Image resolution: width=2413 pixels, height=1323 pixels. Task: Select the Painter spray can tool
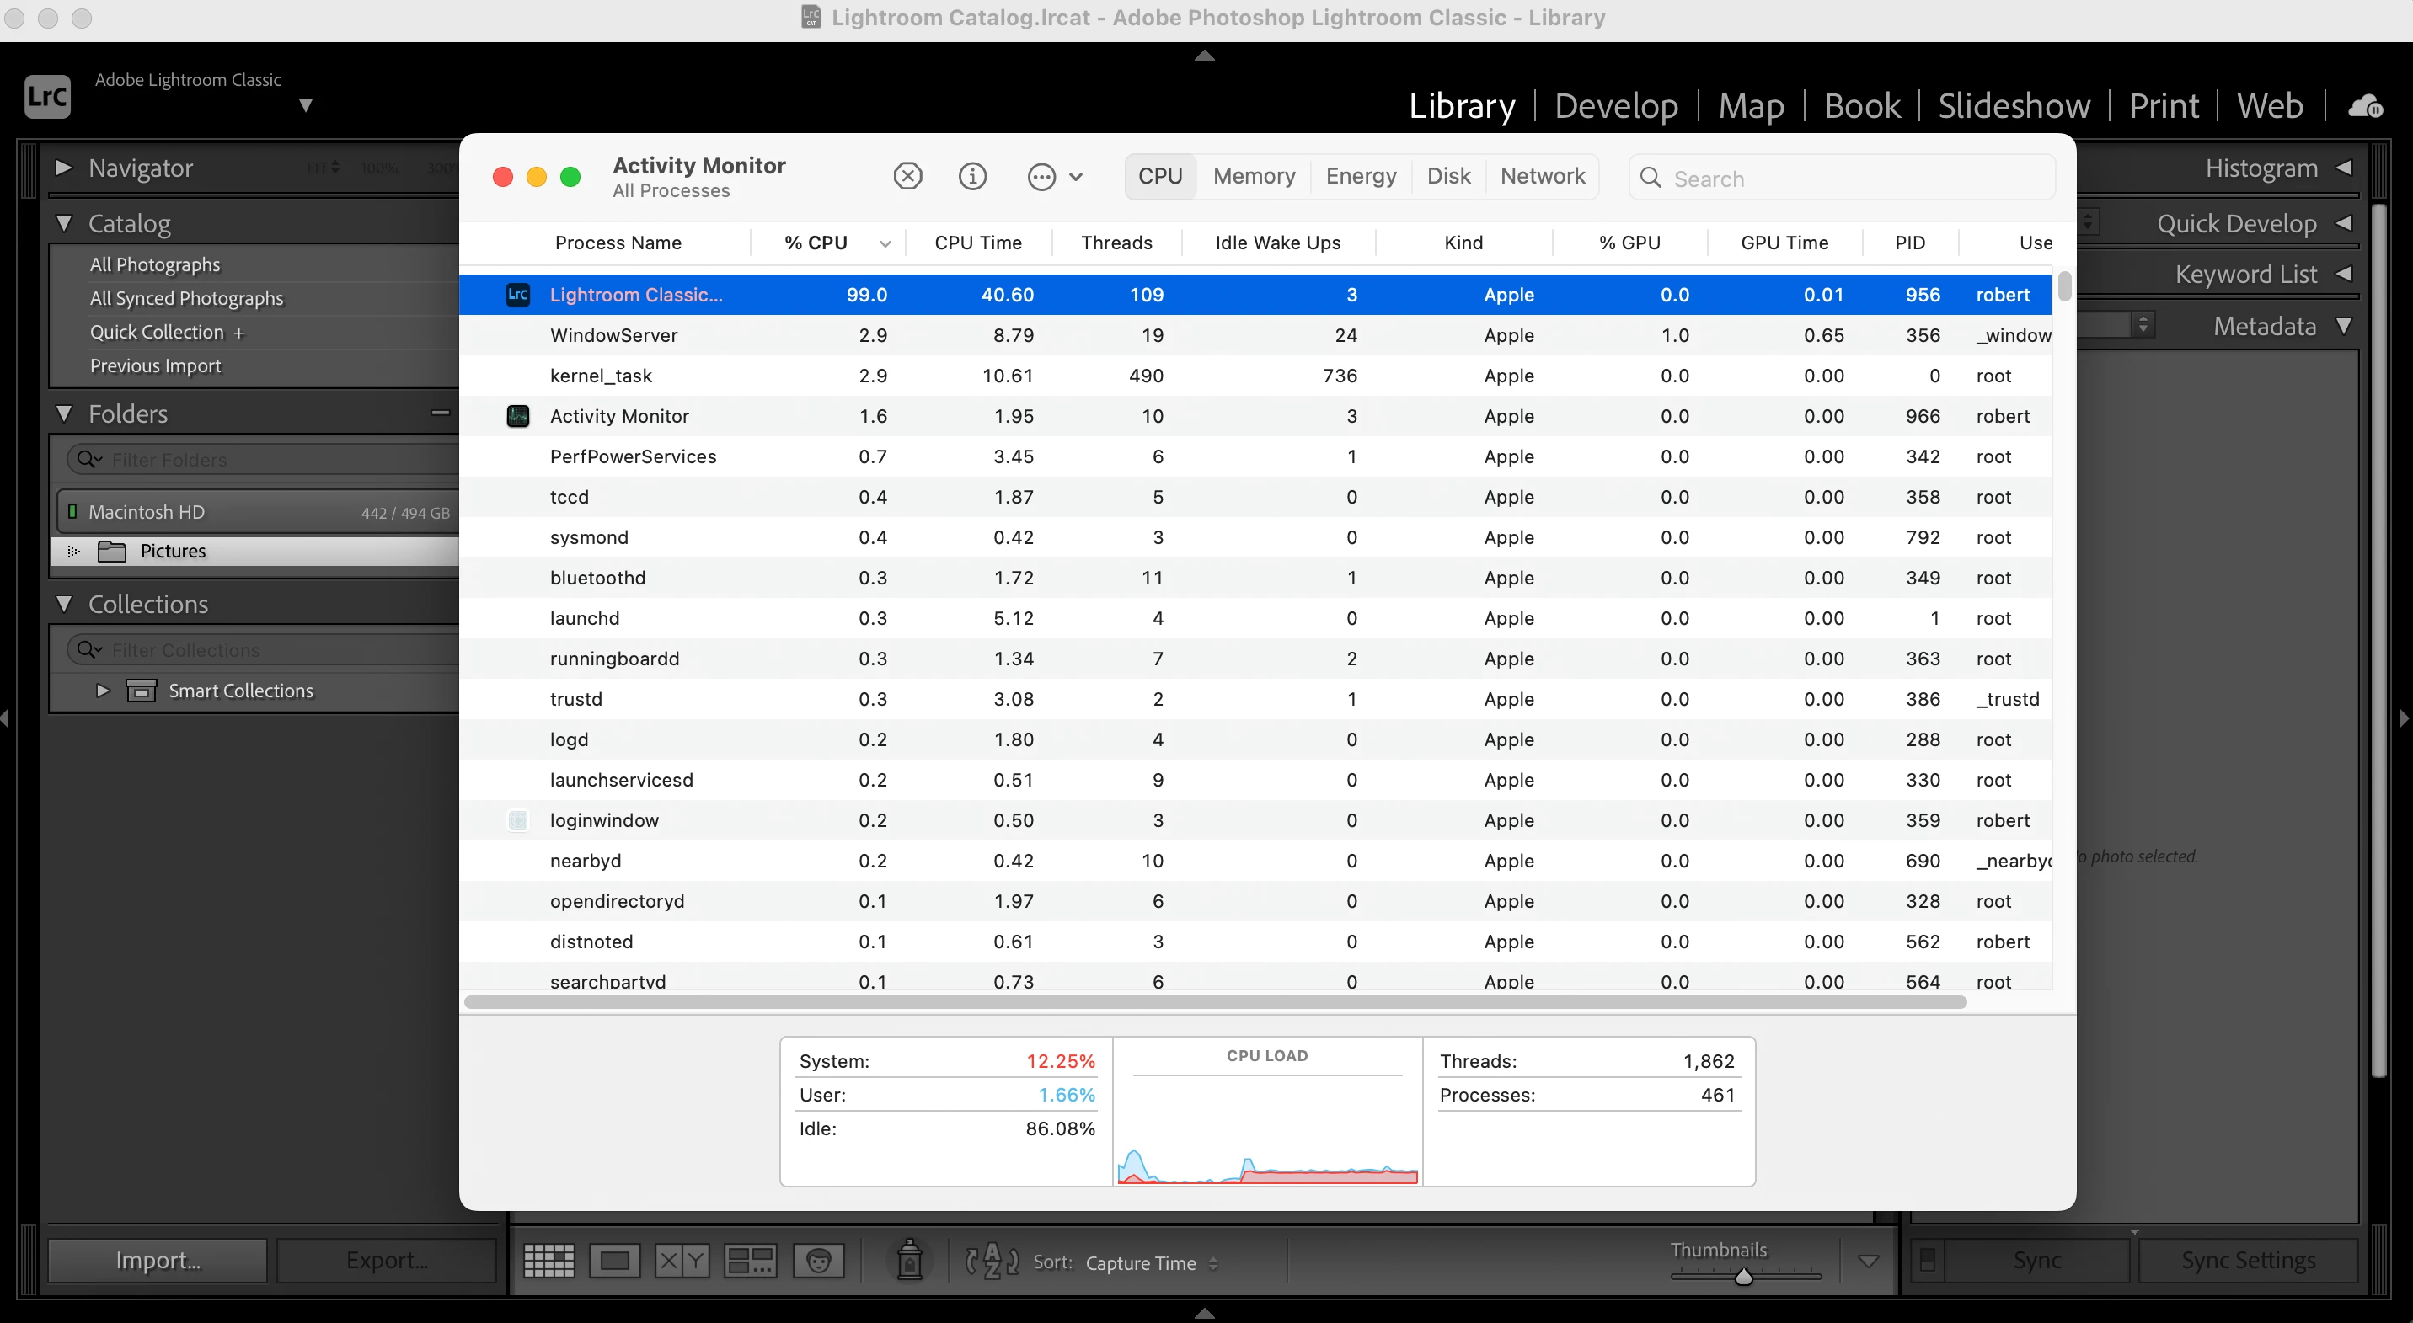908,1261
